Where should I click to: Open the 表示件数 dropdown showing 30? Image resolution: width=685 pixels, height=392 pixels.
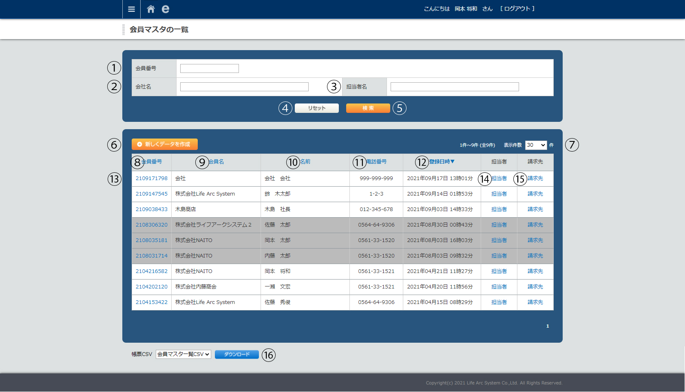[x=535, y=145]
